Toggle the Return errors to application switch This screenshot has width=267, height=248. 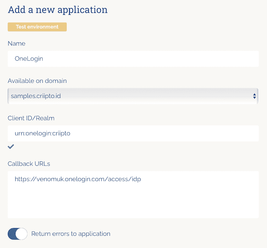pos(18,234)
